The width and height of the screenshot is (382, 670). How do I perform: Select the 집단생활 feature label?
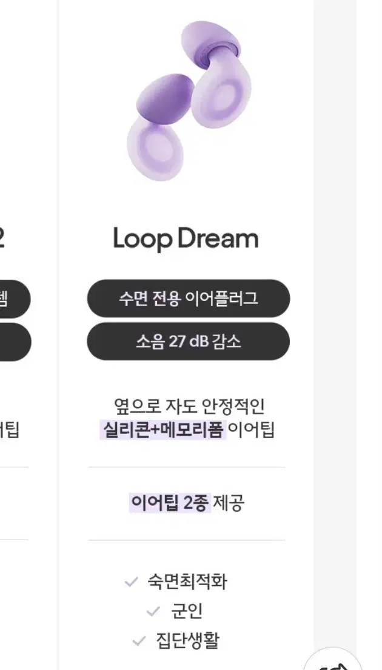[x=188, y=641]
